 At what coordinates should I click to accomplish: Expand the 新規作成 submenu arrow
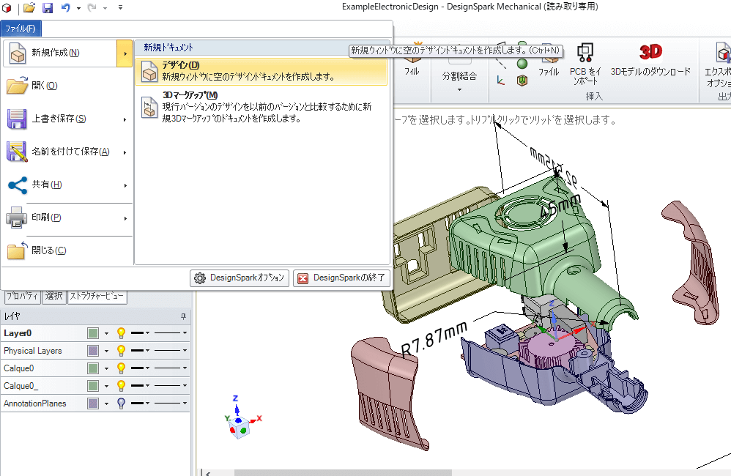click(x=125, y=53)
